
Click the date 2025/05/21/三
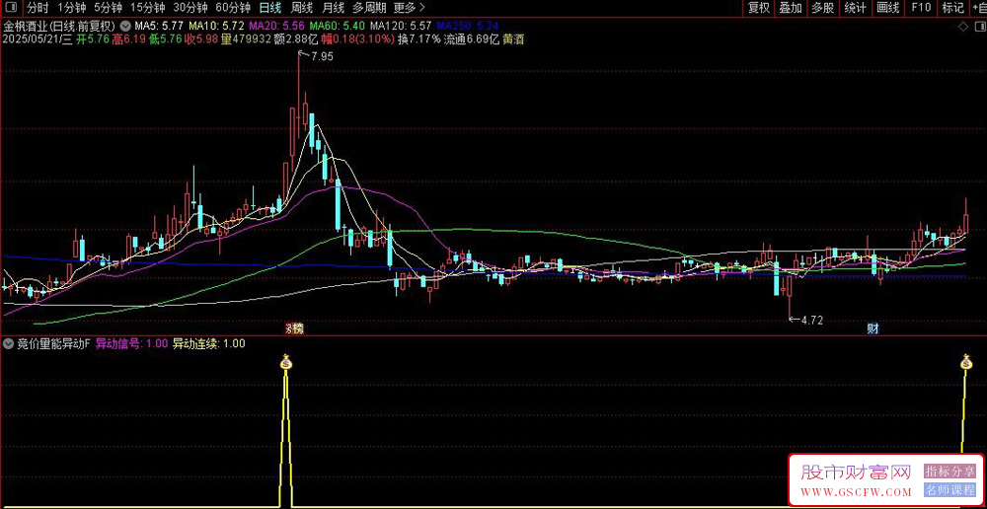pos(38,39)
